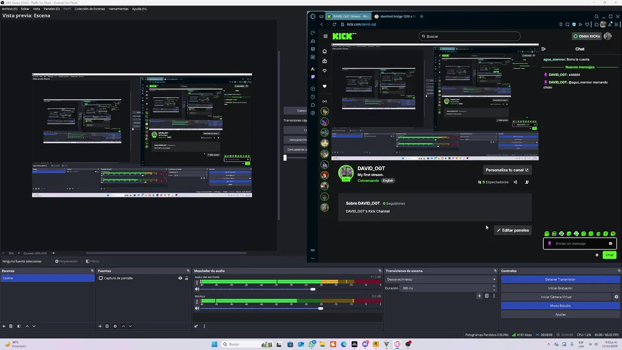The width and height of the screenshot is (622, 350).
Task: Open the Desvanecimiento transition dropdown
Action: pyautogui.click(x=441, y=280)
